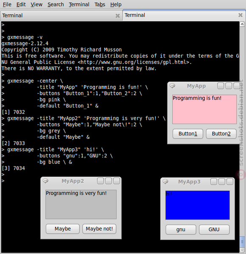Viewport: 246px width, 254px height.
Task: Click the uppercase GNU button
Action: pyautogui.click(x=214, y=229)
